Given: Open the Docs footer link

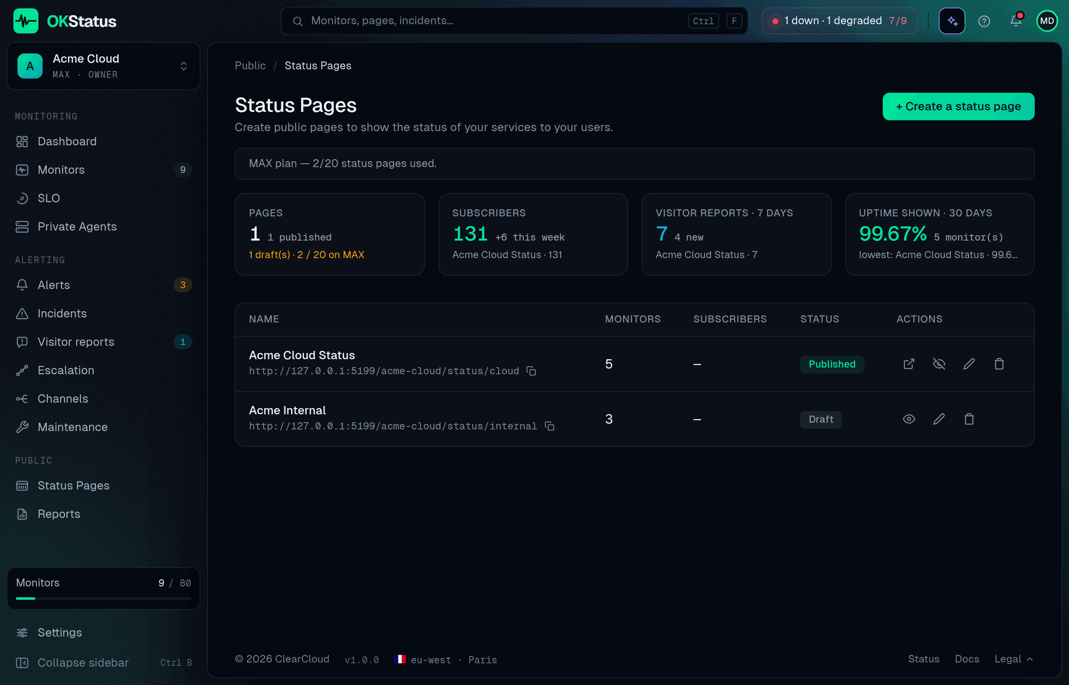Looking at the screenshot, I should click(x=967, y=659).
